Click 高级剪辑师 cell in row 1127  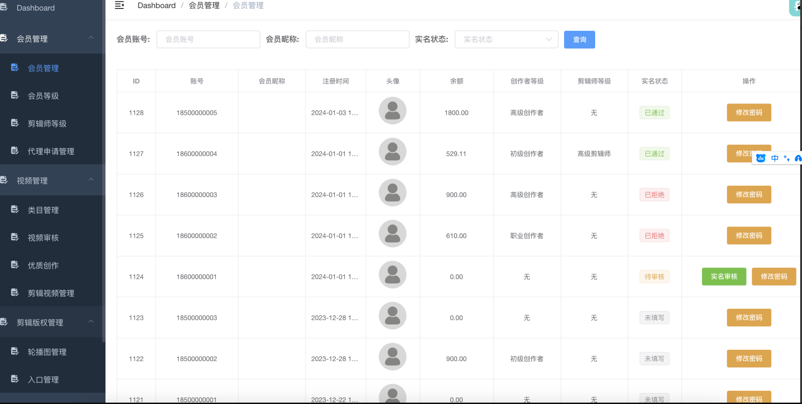pos(594,154)
